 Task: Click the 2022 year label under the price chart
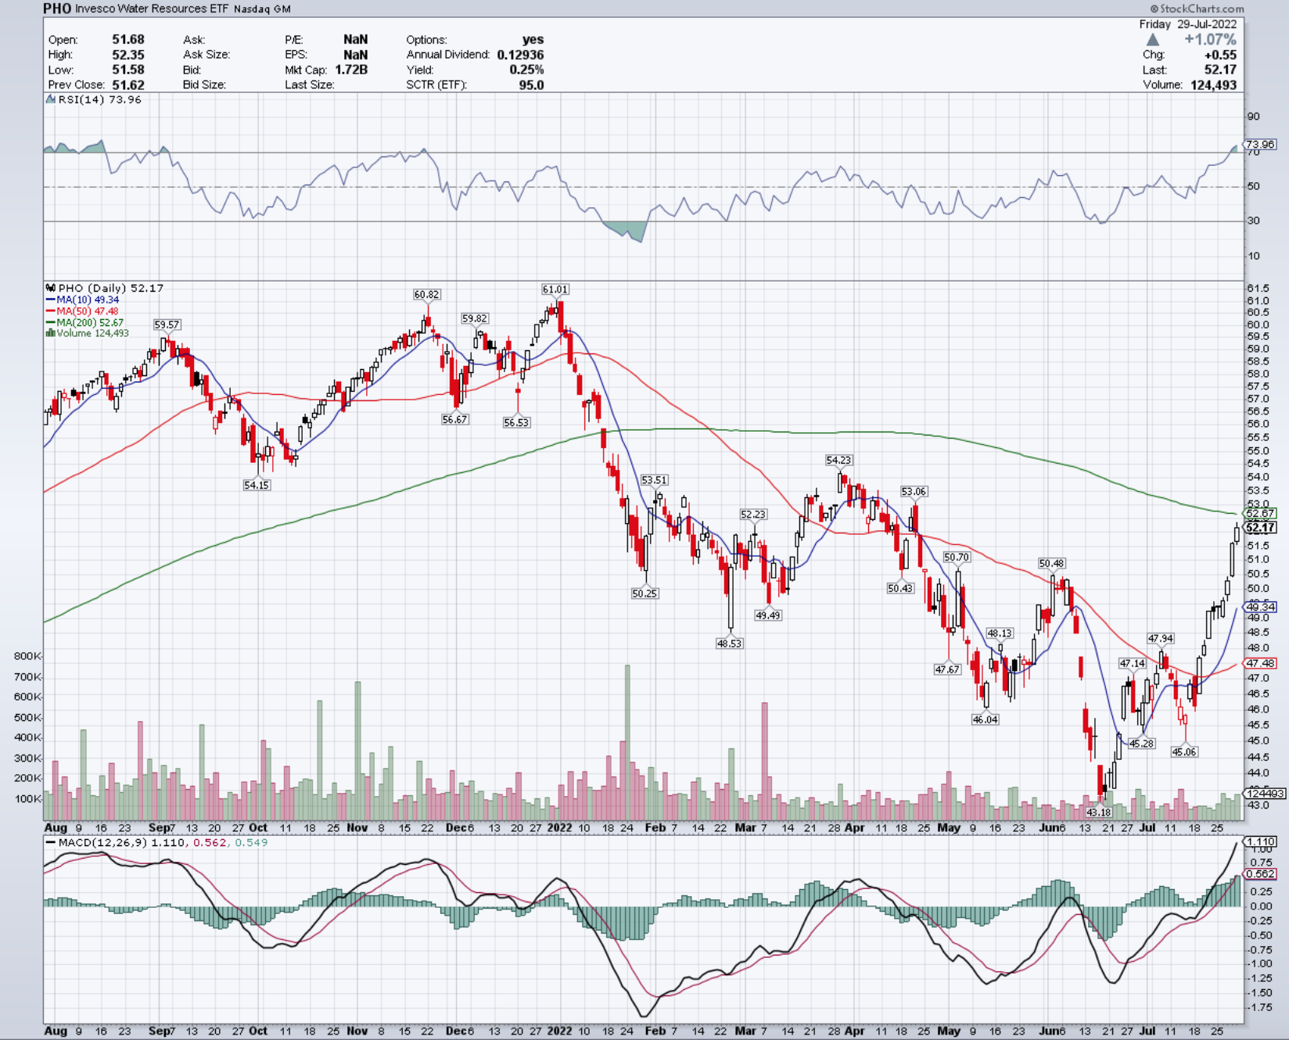pos(560,827)
